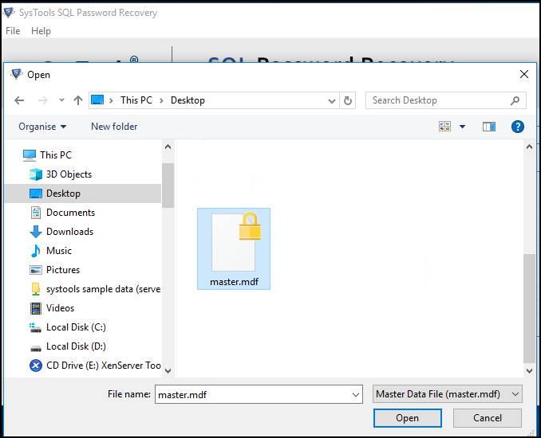Open File menu in SysTools window
The width and height of the screenshot is (541, 438).
13,31
